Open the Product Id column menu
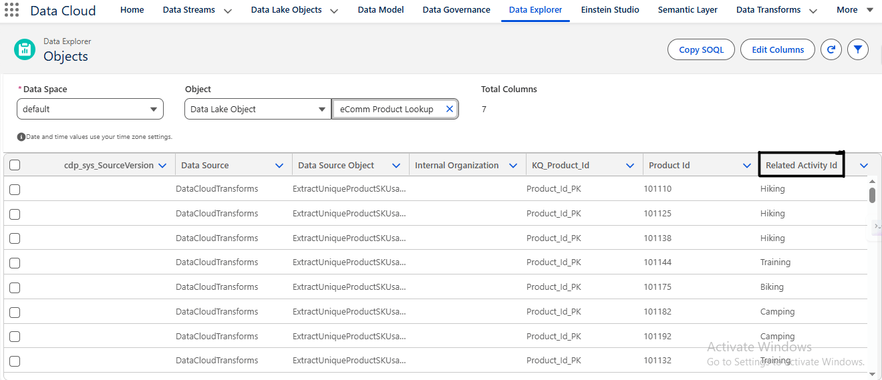Screen dimensions: 882x380 [x=747, y=166]
